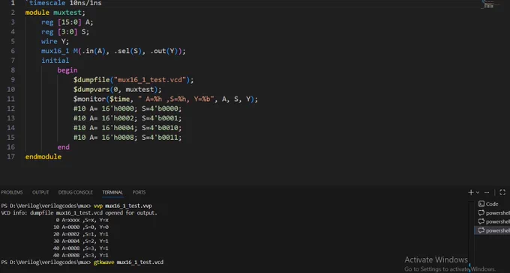The width and height of the screenshot is (510, 273).
Task: Click the 'VCD info: dumpfile' terminal message
Action: point(79,213)
